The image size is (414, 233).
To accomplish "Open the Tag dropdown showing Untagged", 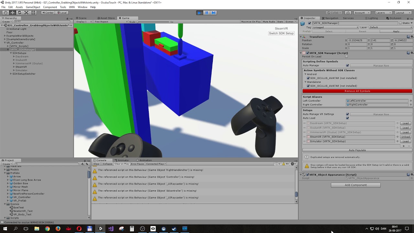I will [x=335, y=27].
